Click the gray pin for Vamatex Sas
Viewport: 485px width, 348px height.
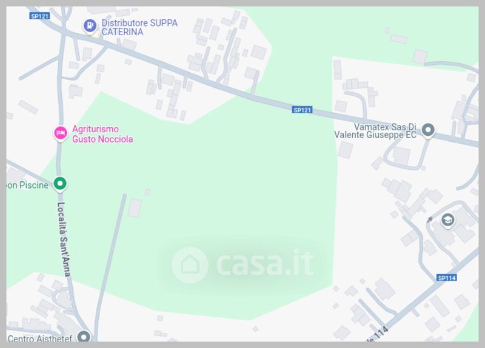point(428,130)
